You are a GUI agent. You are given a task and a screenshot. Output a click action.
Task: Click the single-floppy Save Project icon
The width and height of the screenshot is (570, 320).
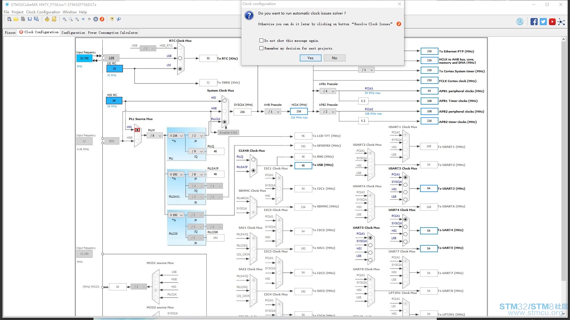[30, 19]
